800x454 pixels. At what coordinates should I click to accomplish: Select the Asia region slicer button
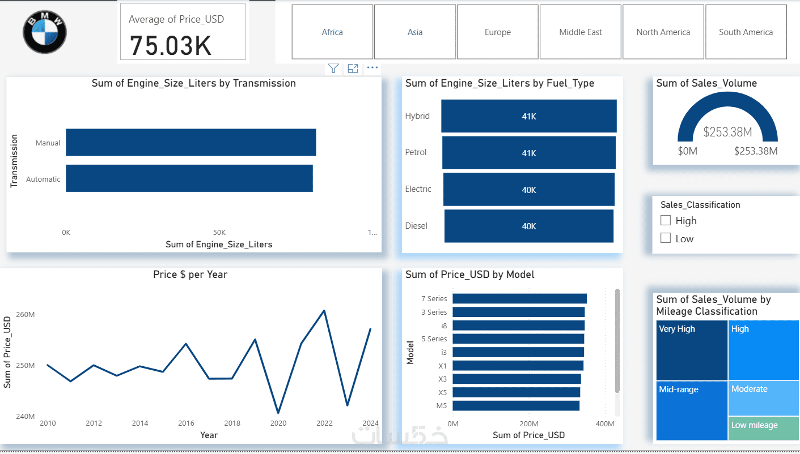click(415, 32)
